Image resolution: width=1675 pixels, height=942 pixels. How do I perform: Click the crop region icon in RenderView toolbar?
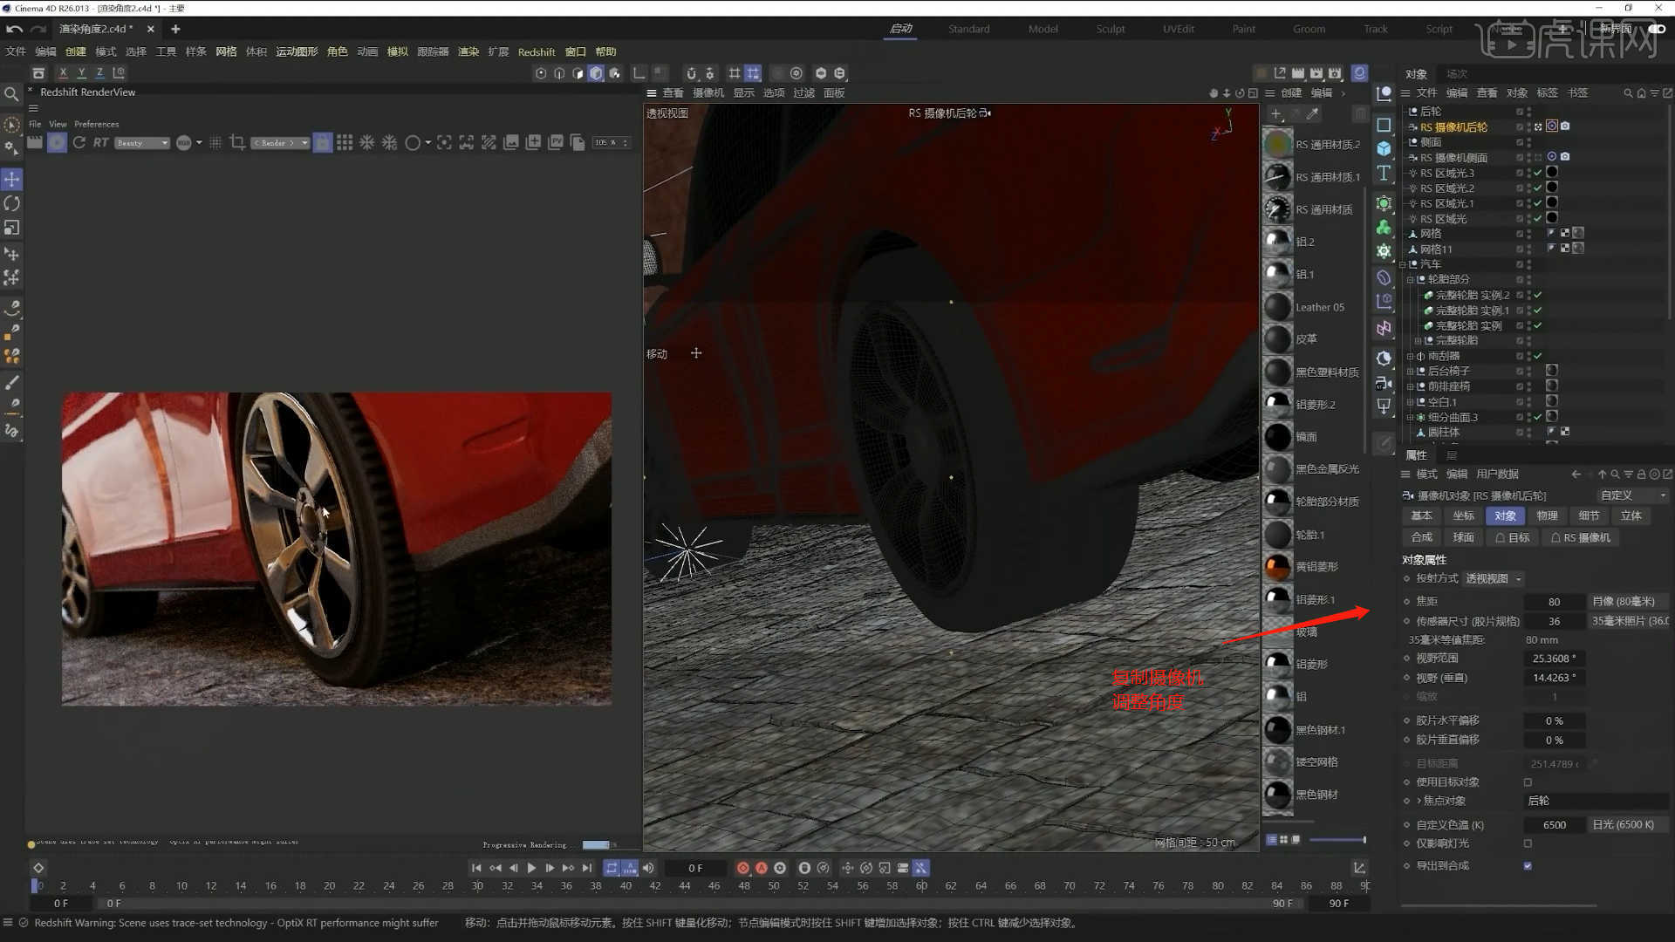point(236,142)
